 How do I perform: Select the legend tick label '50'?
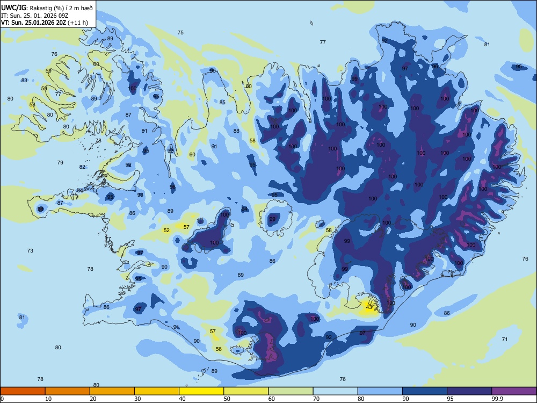(x=227, y=399)
